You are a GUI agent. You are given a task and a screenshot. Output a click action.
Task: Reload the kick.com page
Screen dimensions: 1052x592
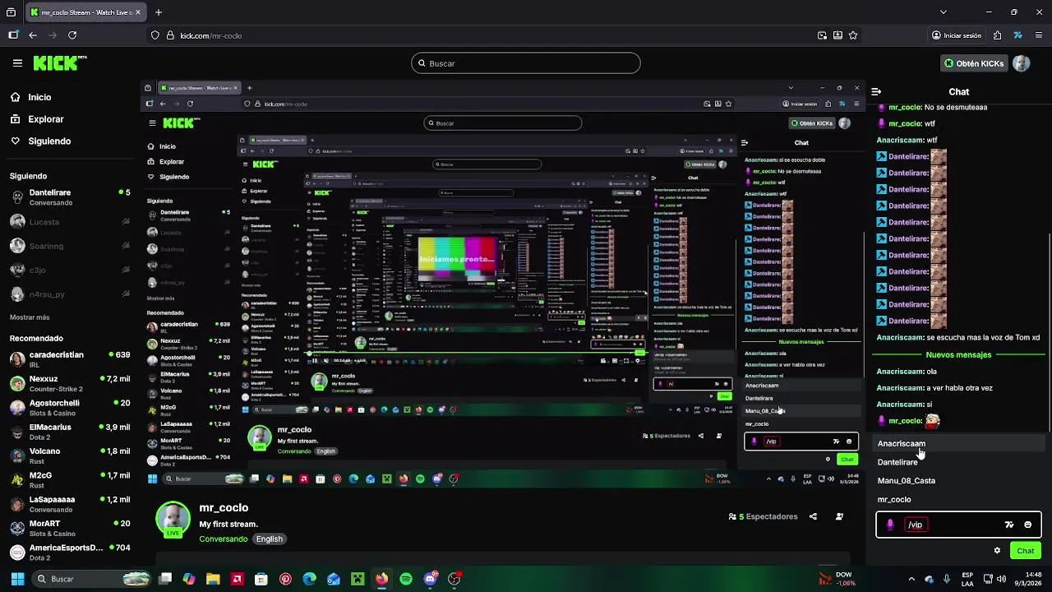72,35
